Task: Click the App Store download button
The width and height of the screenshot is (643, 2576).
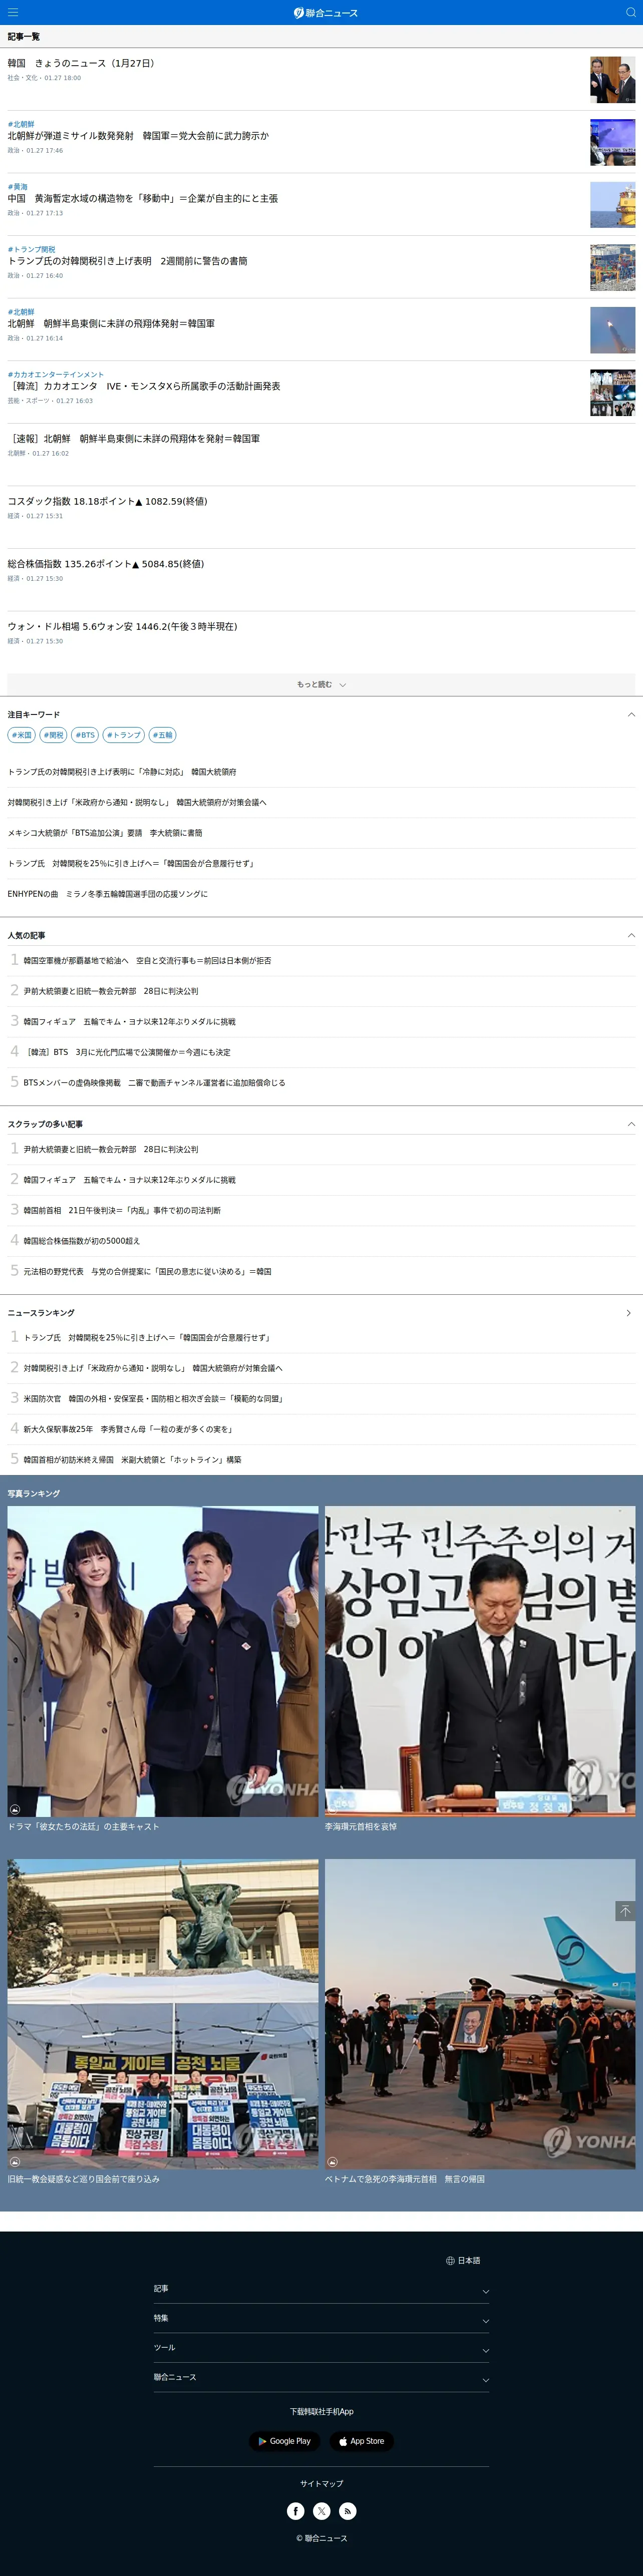Action: [362, 2440]
